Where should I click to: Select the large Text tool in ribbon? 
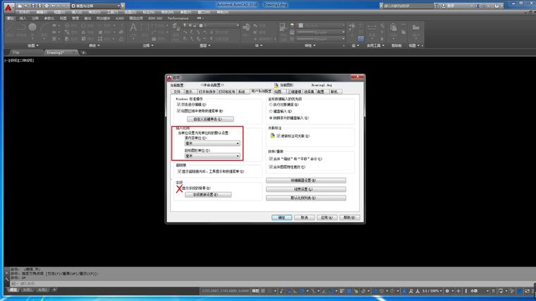(x=133, y=30)
